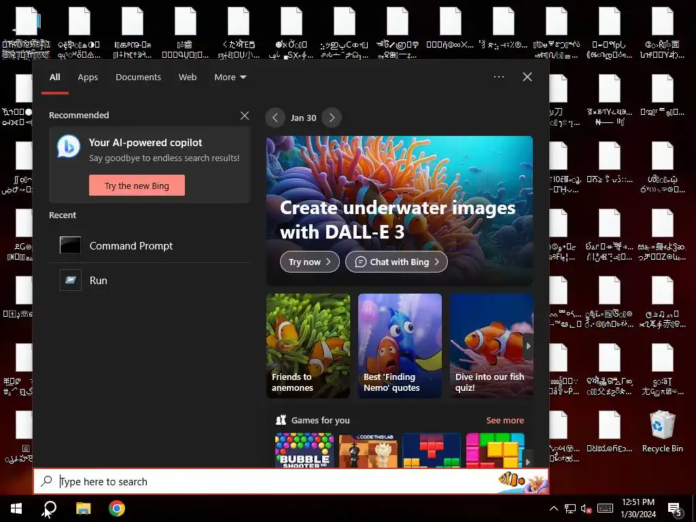Open the notification center icon
The width and height of the screenshot is (696, 522).
pyautogui.click(x=675, y=508)
